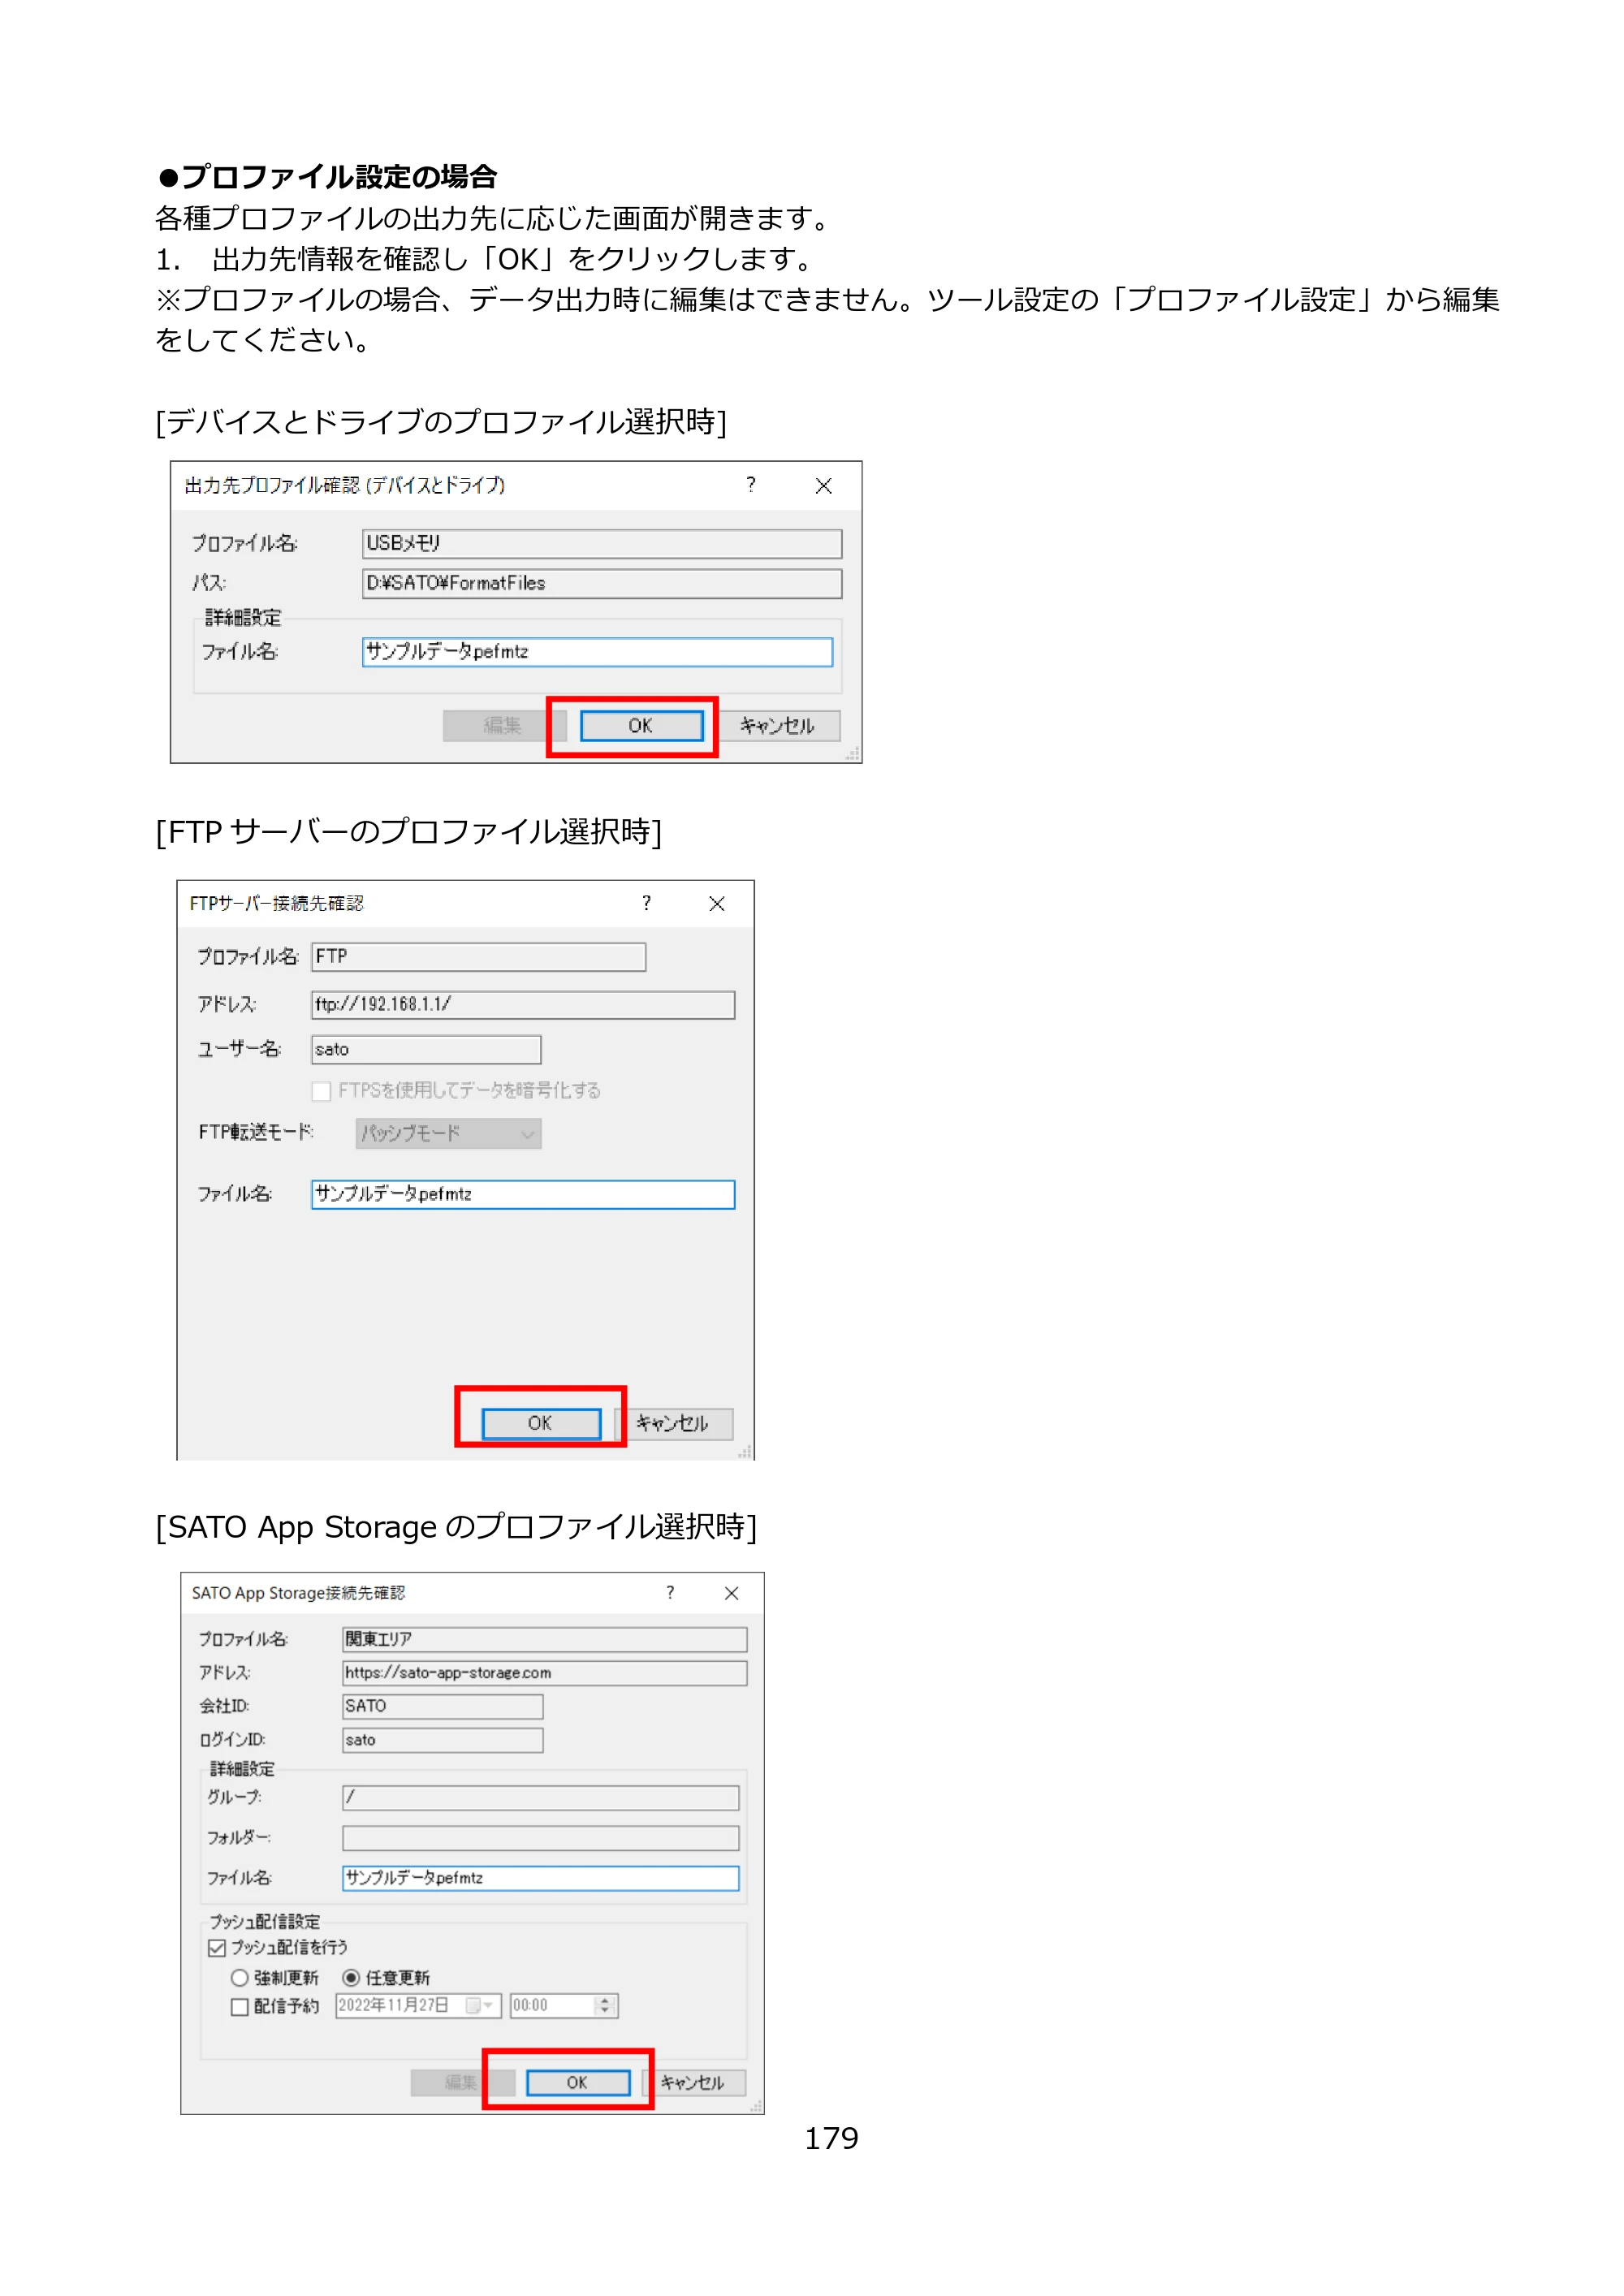The height and width of the screenshot is (2296, 1624).
Task: Open the FTP転送モード パッシブモード dropdown
Action: point(449,1133)
